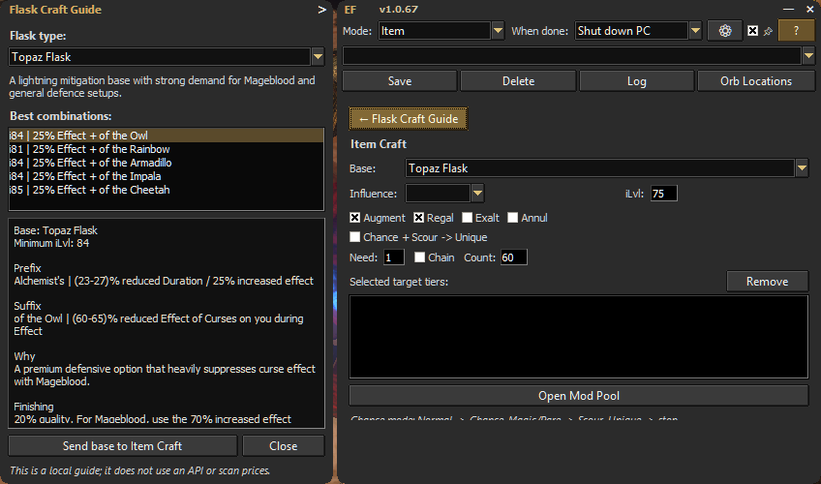Enable the Chain checkbox
The height and width of the screenshot is (484, 821).
(x=419, y=257)
